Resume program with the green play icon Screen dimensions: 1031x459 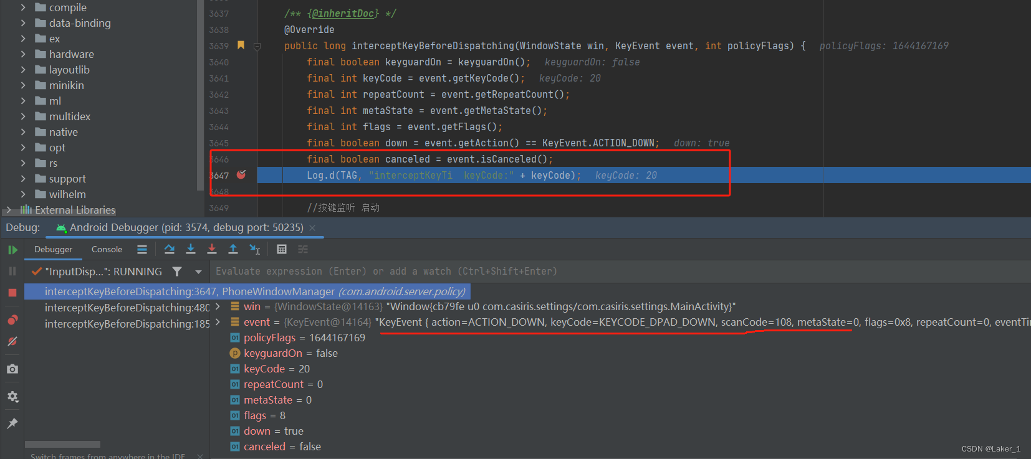click(x=12, y=250)
